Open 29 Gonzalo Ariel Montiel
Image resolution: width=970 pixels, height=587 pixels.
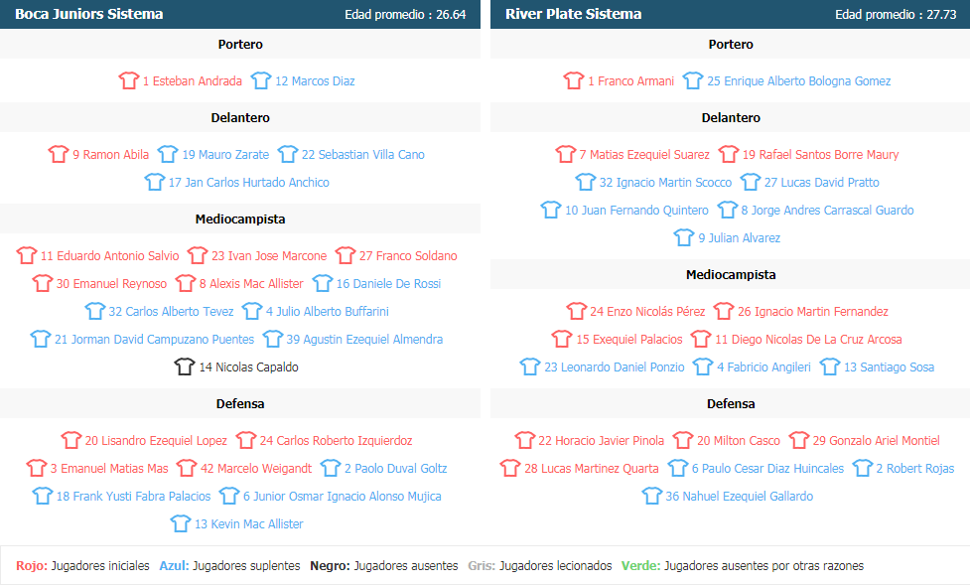tap(876, 441)
